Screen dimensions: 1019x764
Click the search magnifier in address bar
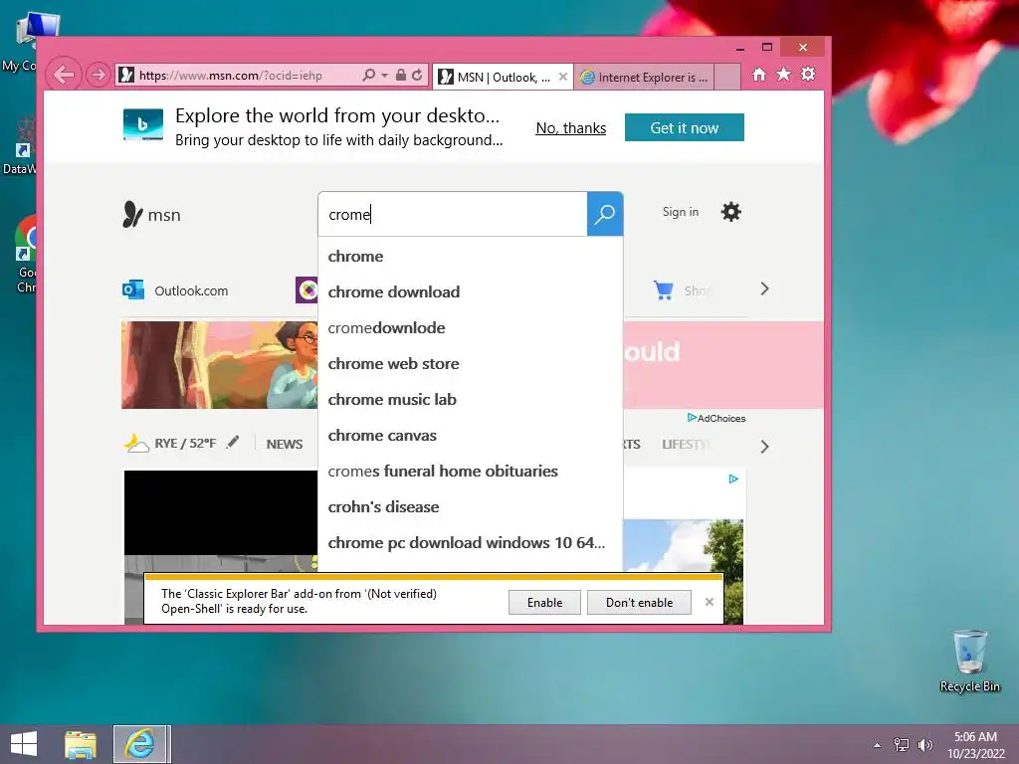(369, 75)
